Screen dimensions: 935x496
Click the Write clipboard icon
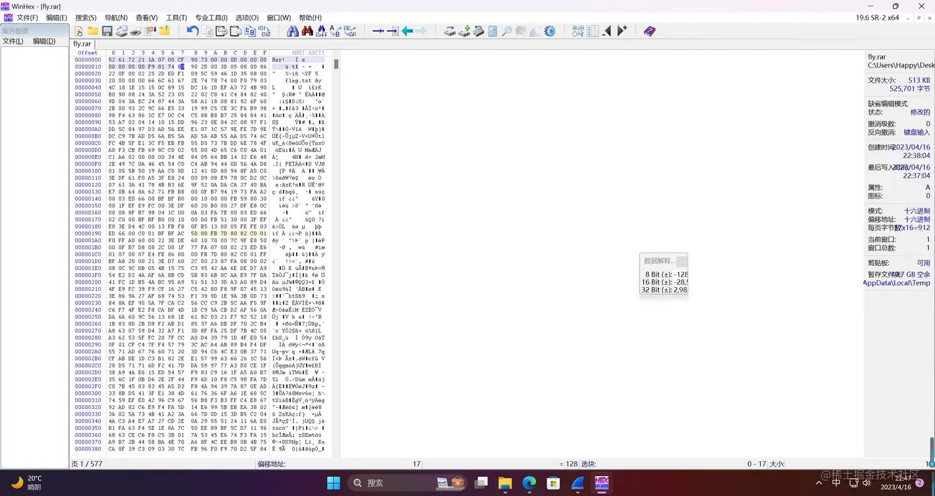pyautogui.click(x=236, y=31)
